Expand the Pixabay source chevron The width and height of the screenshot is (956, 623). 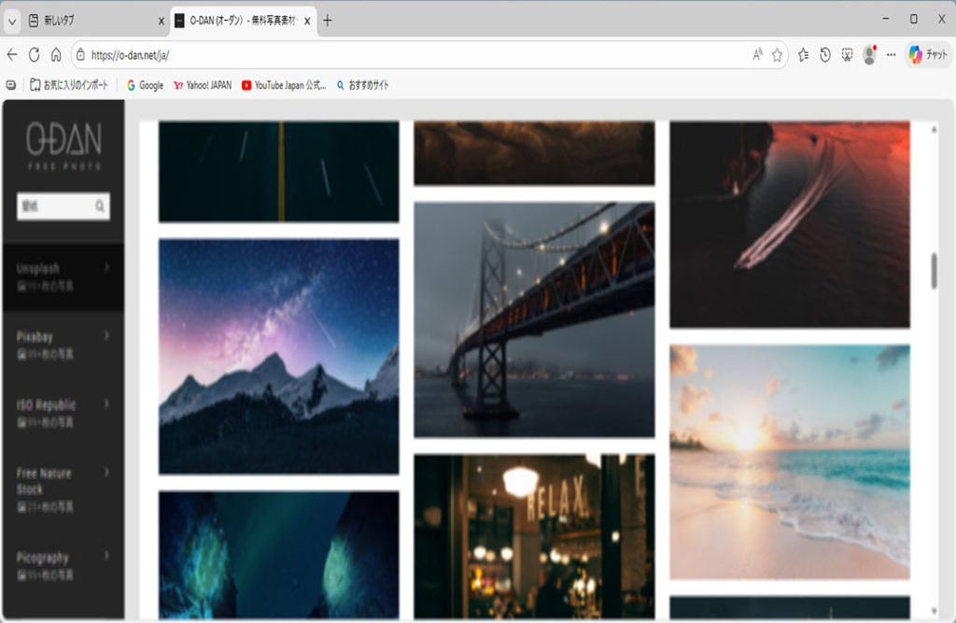(106, 335)
